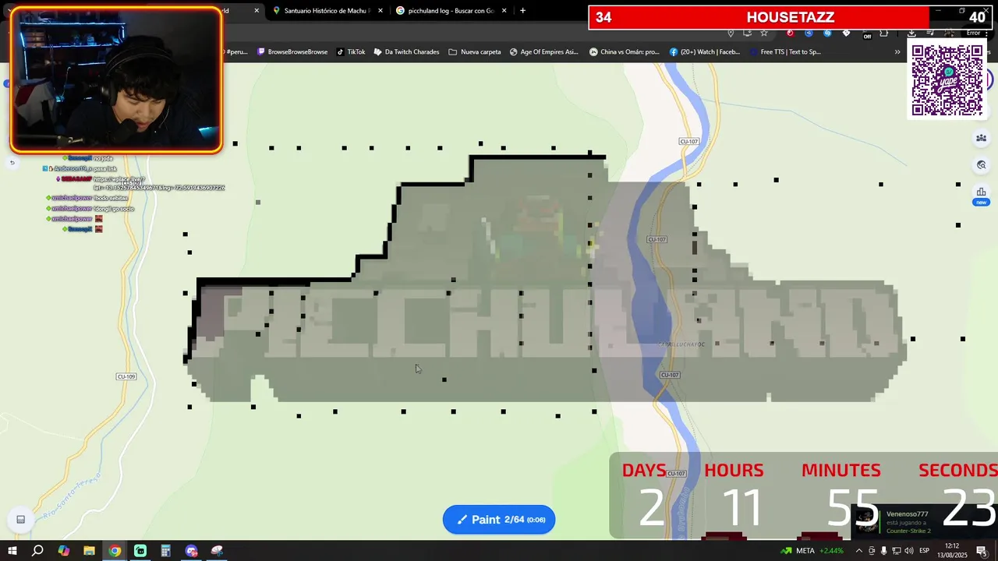
Task: Open the Copilot taskbar icon
Action: [63, 551]
